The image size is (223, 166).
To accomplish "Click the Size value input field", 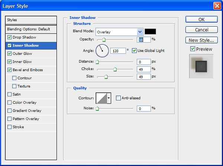I will (143, 77).
